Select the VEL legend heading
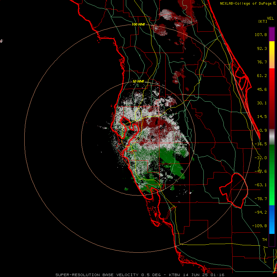The width and height of the screenshot is (277, 277). click(x=270, y=18)
